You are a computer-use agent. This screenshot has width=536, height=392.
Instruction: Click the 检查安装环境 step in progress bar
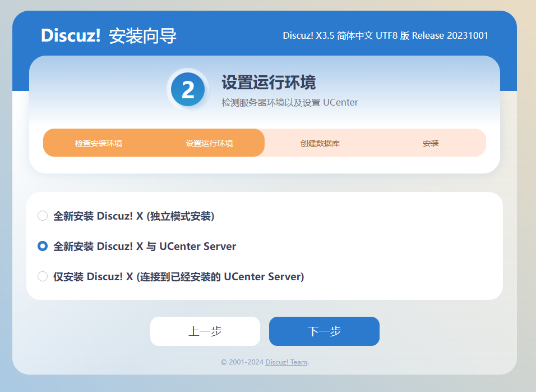[x=99, y=143]
